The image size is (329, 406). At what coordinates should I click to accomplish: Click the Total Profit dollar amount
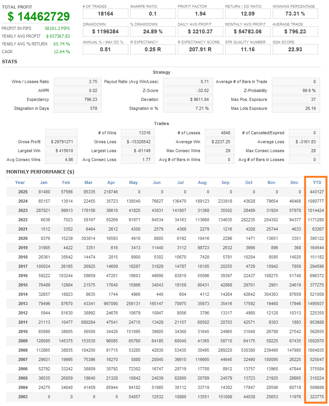coord(38,17)
